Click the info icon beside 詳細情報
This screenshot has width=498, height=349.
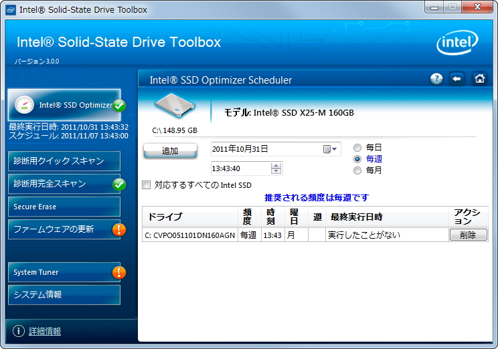click(x=19, y=331)
